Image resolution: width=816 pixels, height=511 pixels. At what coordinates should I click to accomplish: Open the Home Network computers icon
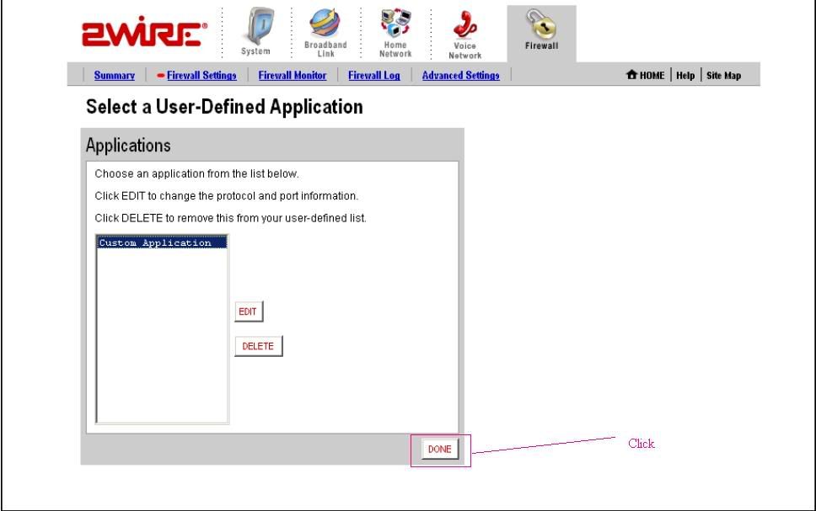point(395,23)
